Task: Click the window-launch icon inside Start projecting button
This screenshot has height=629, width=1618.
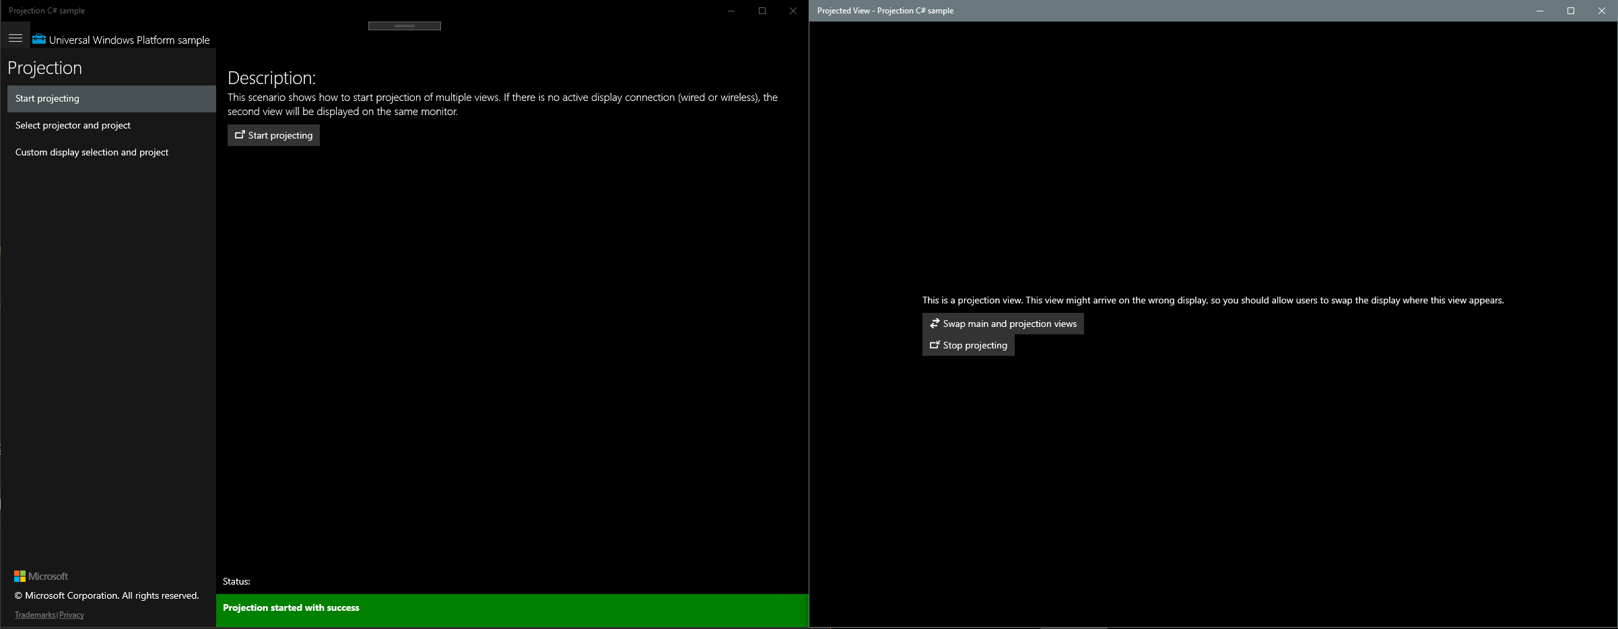Action: point(240,135)
